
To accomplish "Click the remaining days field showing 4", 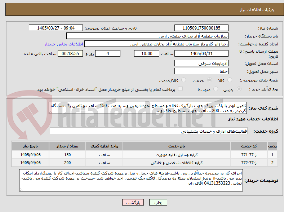I will pos(108,53).
